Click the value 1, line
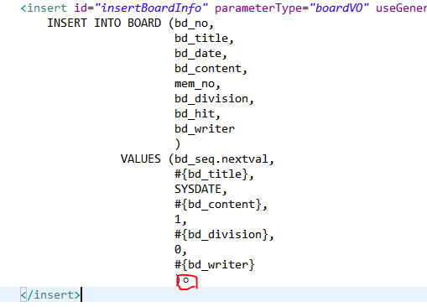Image resolution: width=427 pixels, height=307 pixels. tap(180, 220)
